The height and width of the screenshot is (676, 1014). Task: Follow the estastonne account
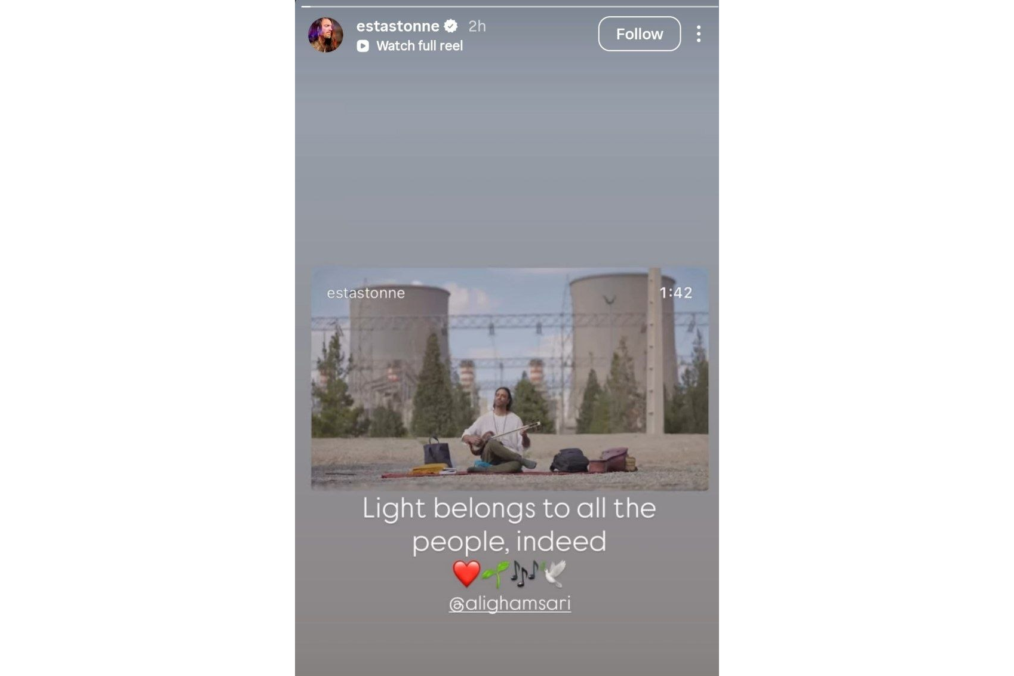point(639,34)
